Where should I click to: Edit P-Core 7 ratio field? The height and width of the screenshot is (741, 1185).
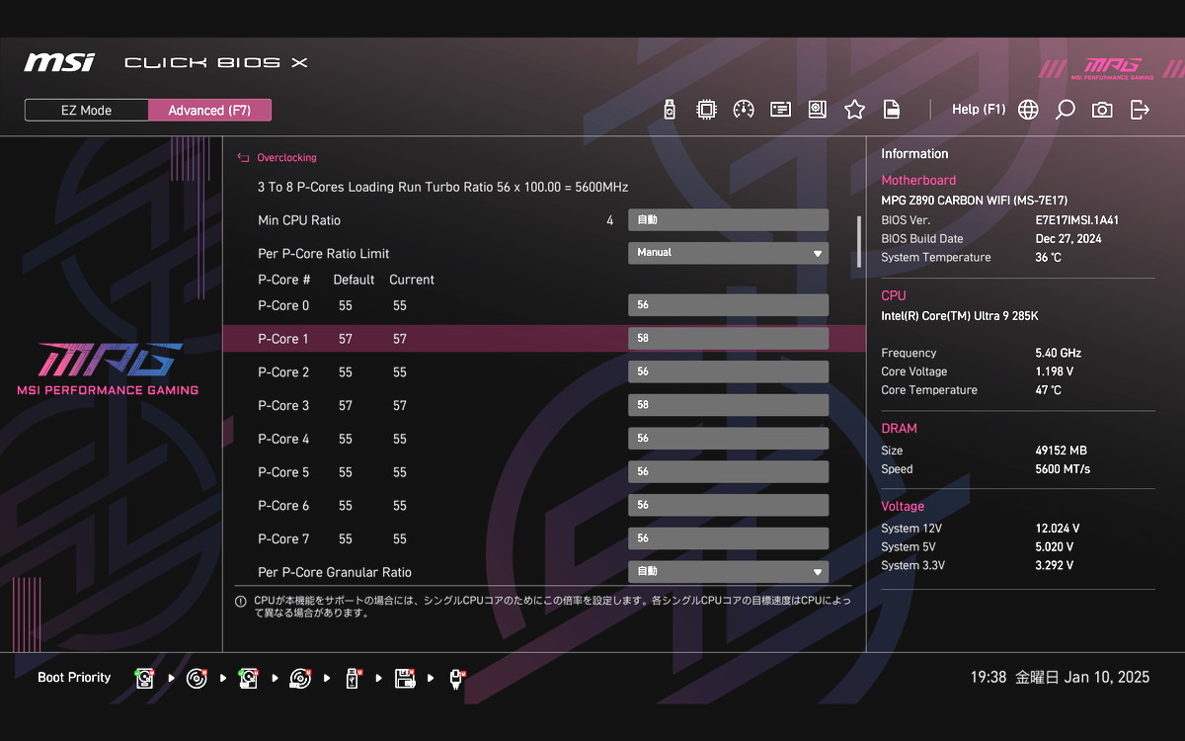click(x=729, y=538)
